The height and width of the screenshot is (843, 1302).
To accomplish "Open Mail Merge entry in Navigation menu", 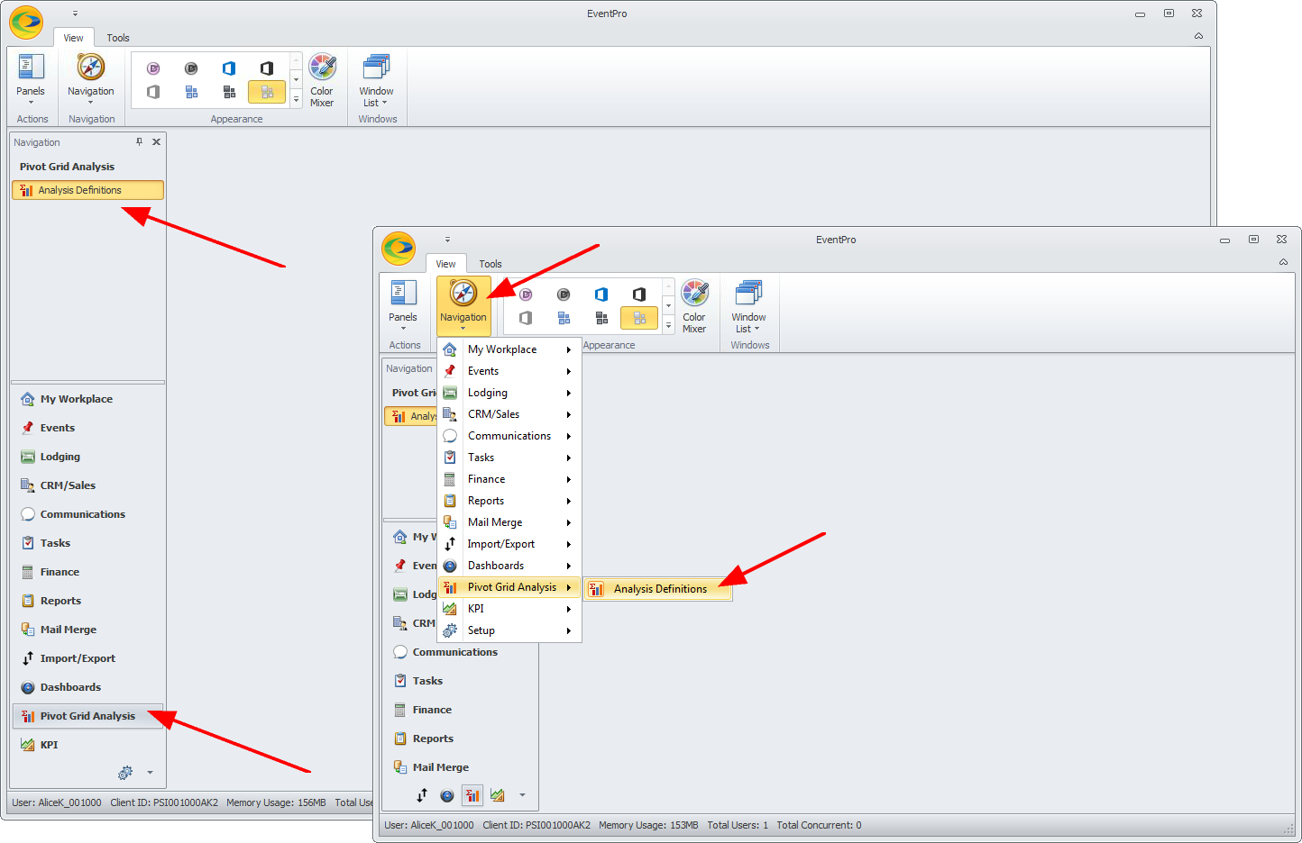I will coord(509,522).
